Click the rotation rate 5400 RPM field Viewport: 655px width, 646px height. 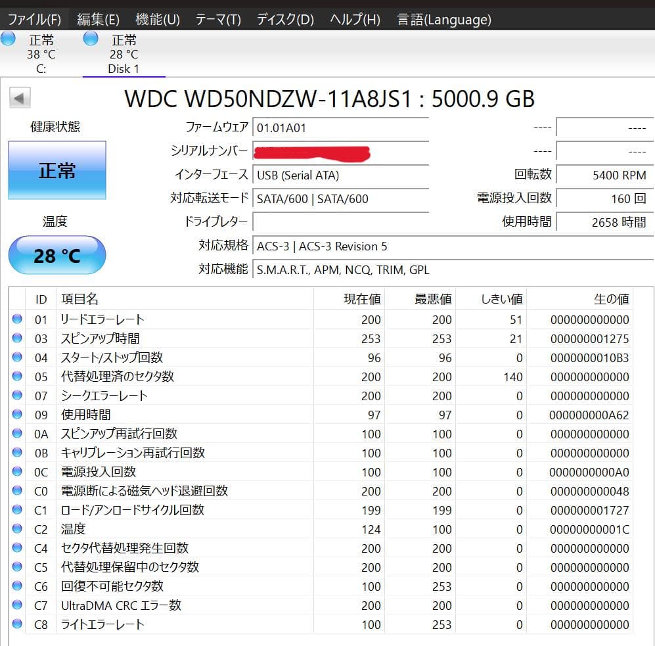coord(604,175)
